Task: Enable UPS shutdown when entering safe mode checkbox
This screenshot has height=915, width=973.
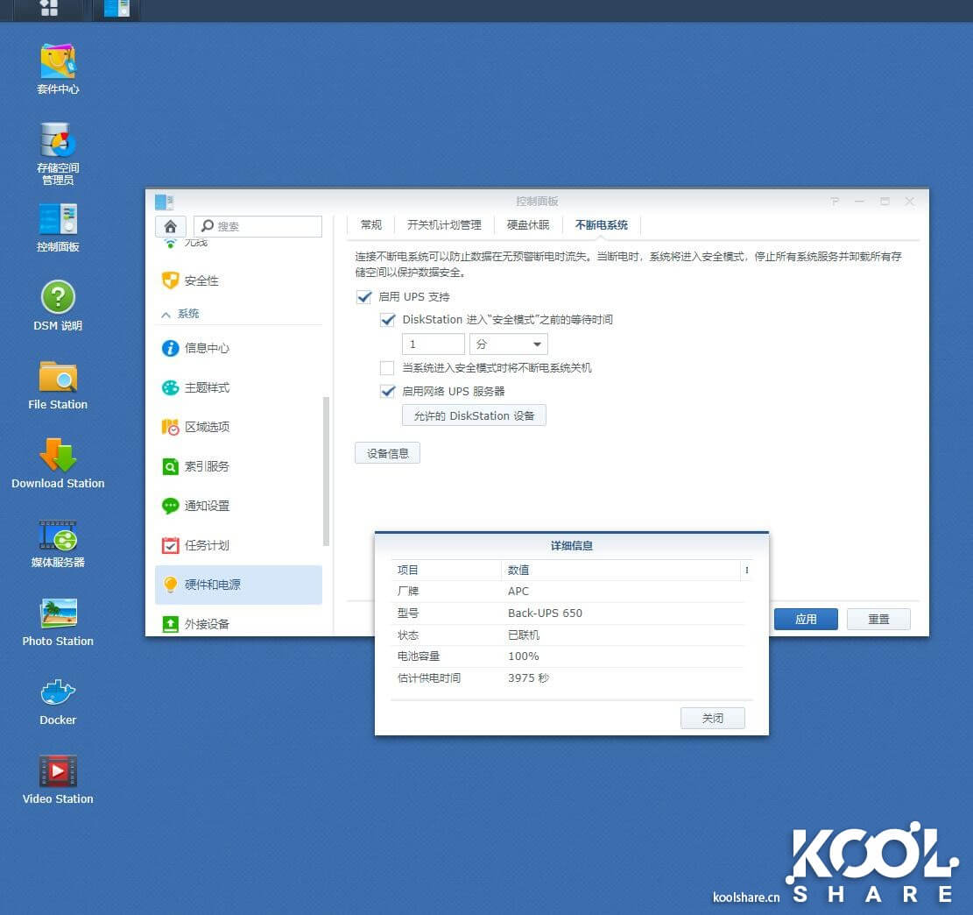Action: (387, 368)
